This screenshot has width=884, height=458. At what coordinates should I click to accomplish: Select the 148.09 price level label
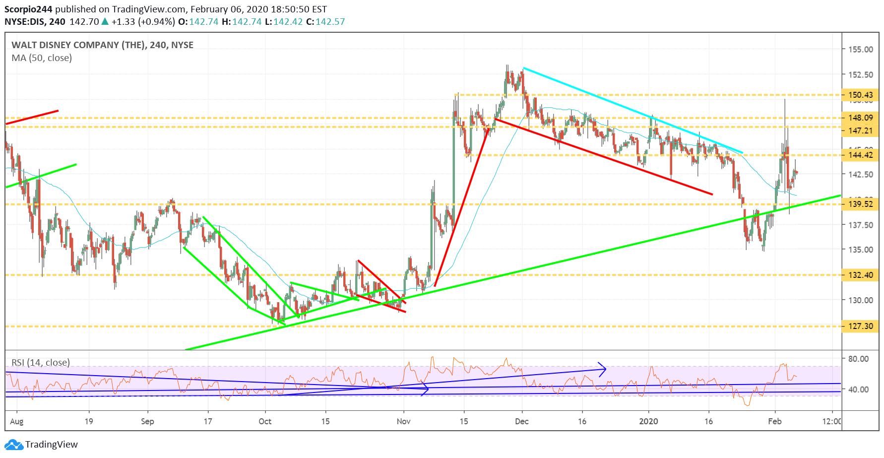tap(861, 118)
